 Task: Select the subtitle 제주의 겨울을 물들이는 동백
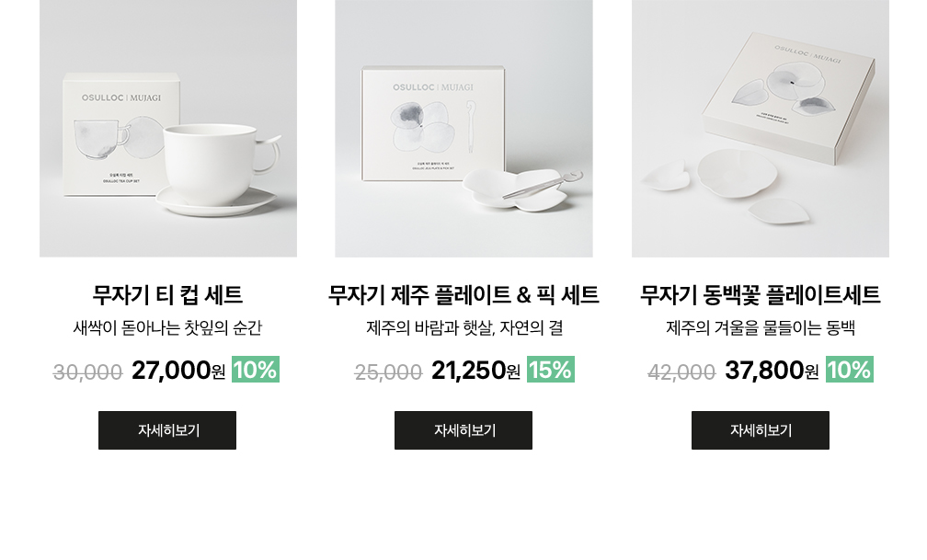[x=760, y=327]
